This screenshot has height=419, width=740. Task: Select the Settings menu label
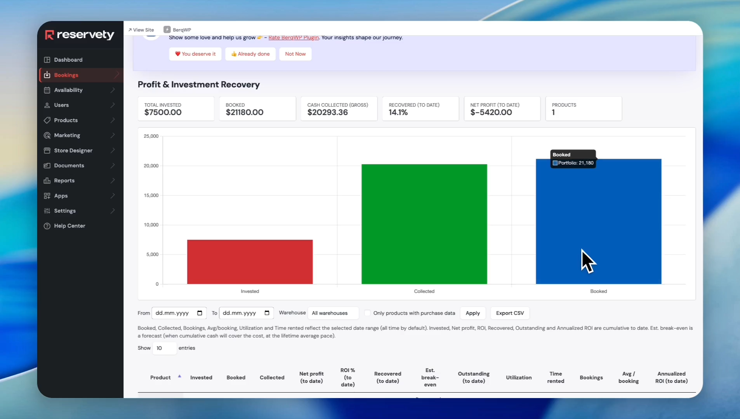(65, 211)
